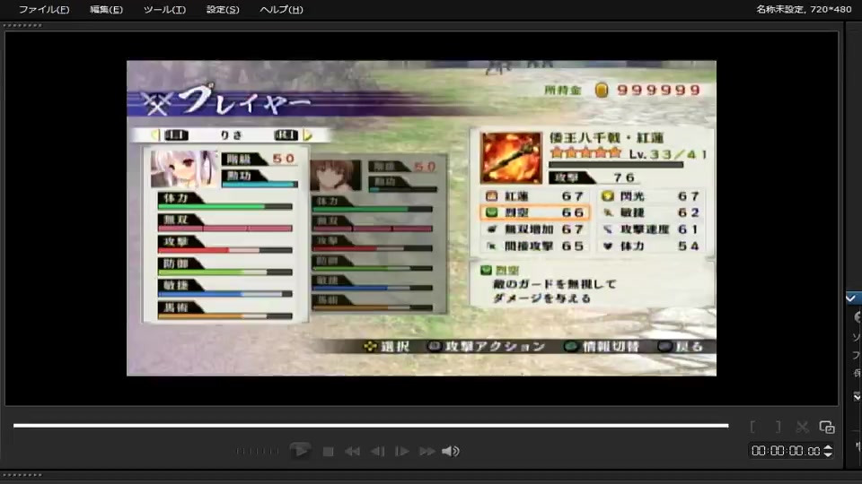This screenshot has width=862, height=484.
Task: Step forward one frame
Action: click(402, 451)
